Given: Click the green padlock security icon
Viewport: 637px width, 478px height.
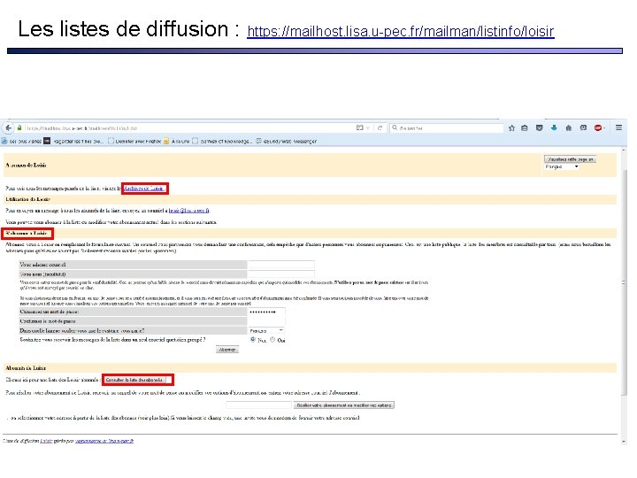Looking at the screenshot, I should point(19,127).
